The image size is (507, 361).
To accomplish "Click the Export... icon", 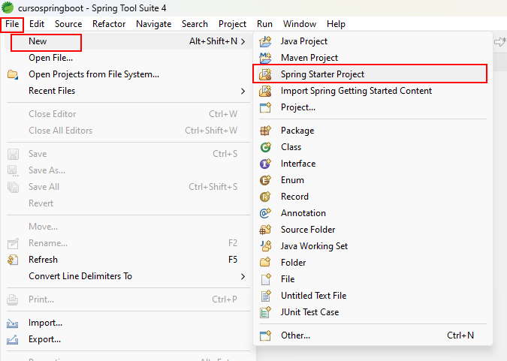I will [13, 339].
